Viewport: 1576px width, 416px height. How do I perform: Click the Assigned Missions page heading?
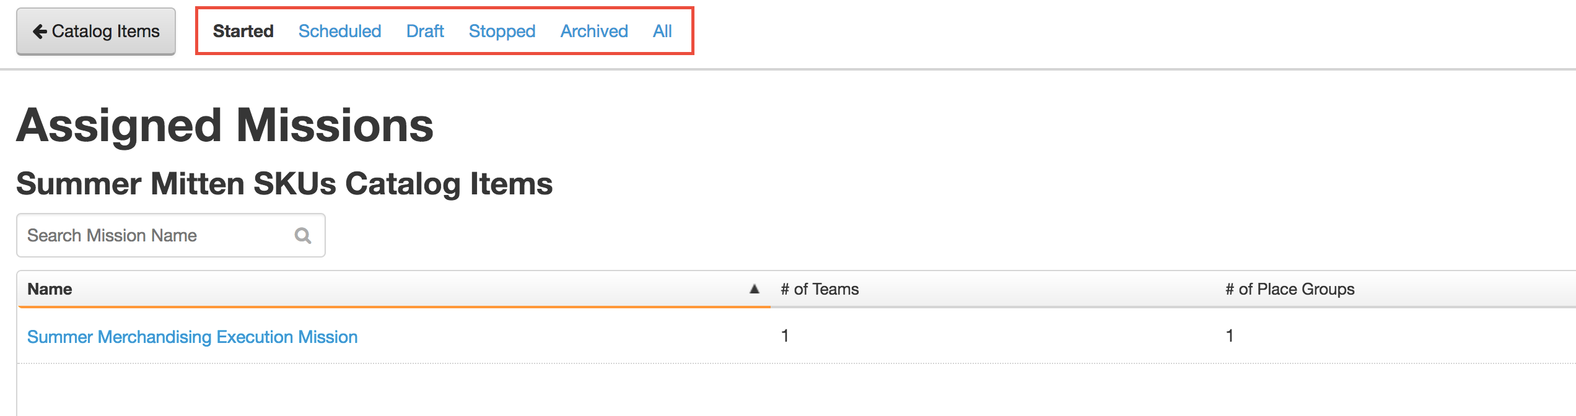[x=225, y=126]
